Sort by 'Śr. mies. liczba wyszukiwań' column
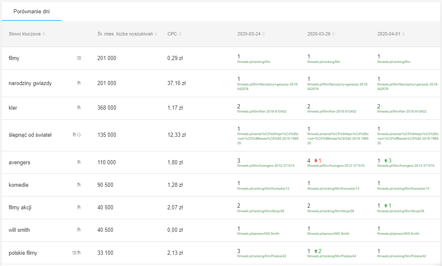This screenshot has height=266, width=442. (156, 34)
